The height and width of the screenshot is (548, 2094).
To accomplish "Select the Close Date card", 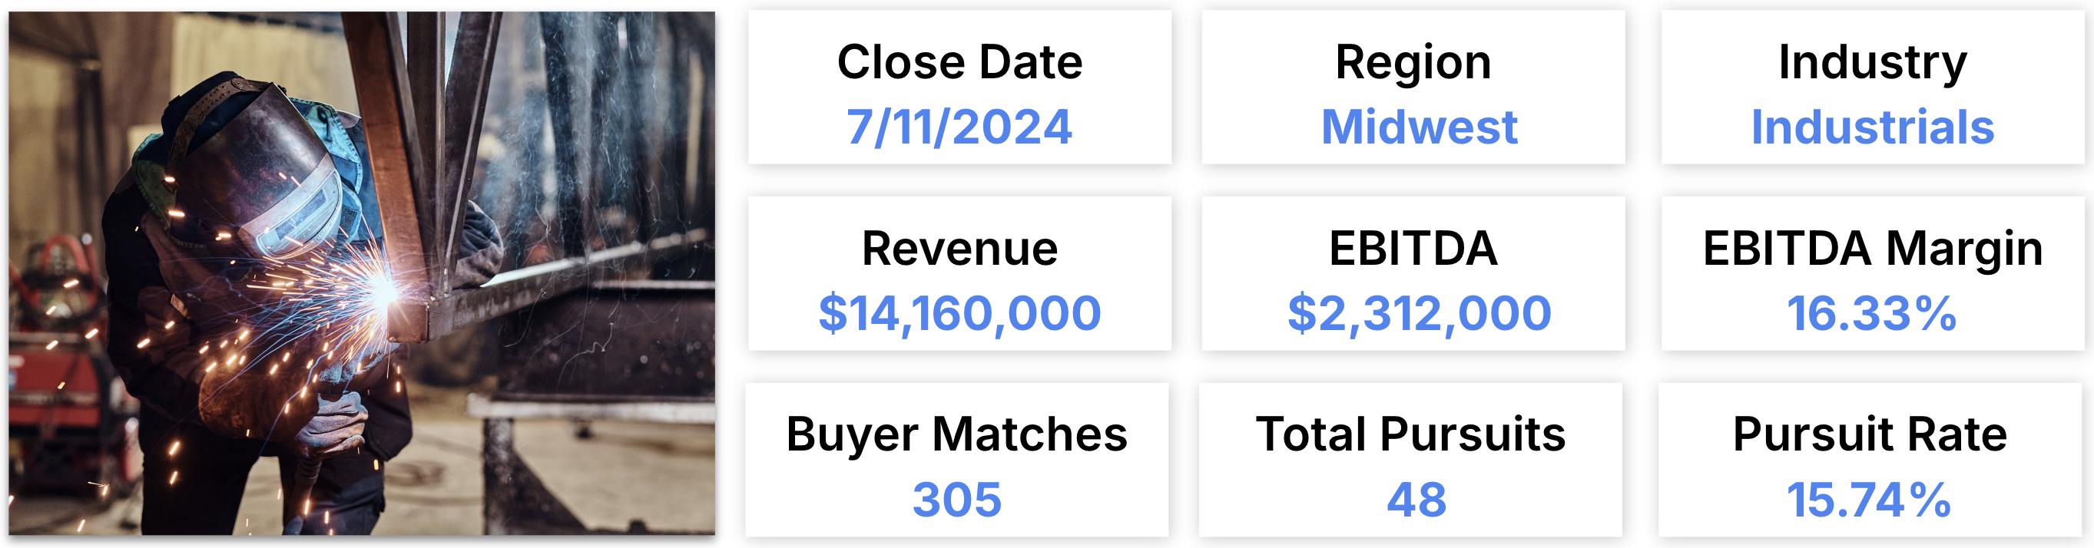I will coord(959,87).
